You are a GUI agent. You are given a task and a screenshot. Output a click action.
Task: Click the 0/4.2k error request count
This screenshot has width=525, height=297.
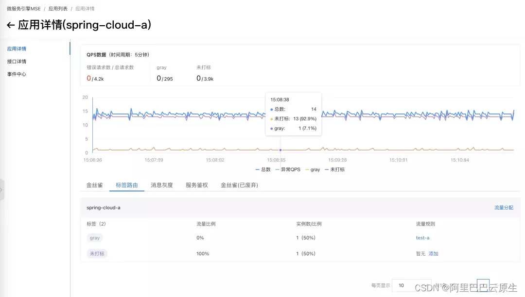tap(95, 79)
